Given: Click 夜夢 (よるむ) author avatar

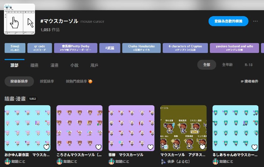Looking at the screenshot, I should point(163,161).
